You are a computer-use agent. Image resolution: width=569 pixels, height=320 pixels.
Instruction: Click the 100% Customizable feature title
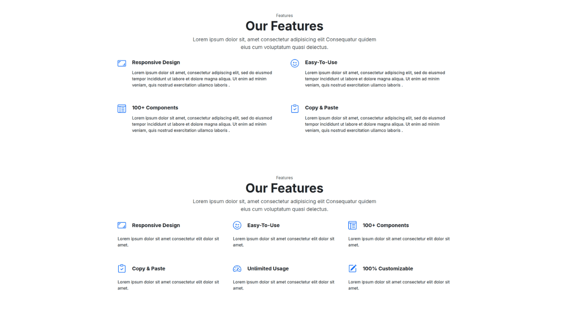388,268
